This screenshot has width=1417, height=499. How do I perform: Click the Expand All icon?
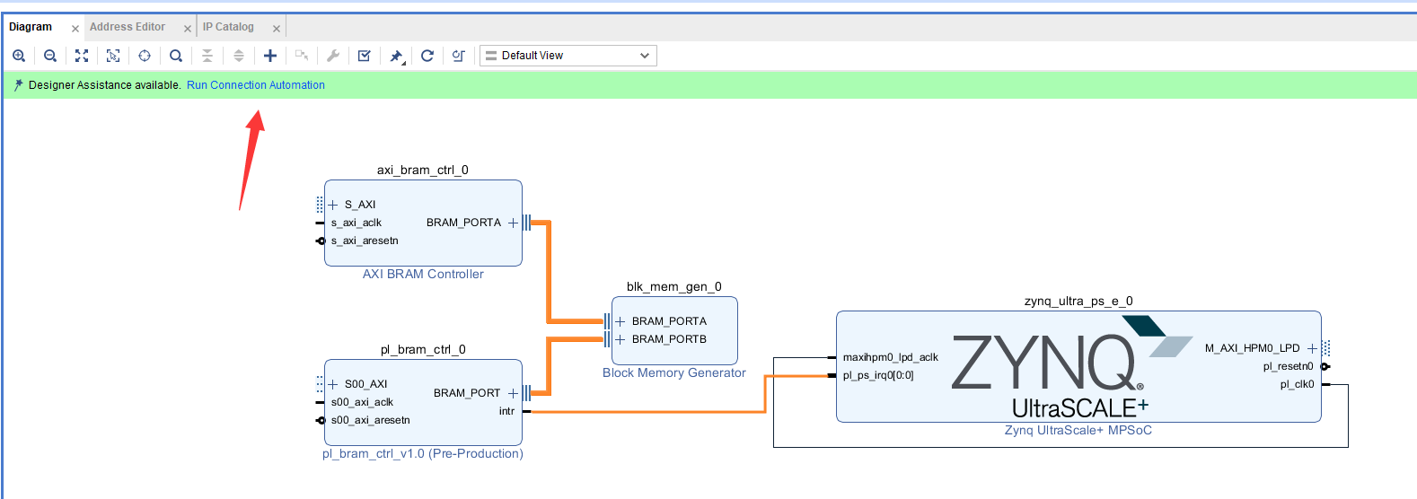[239, 56]
